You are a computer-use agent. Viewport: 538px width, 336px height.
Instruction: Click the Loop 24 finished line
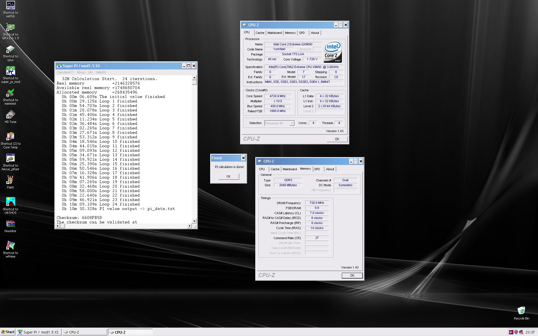[101, 204]
